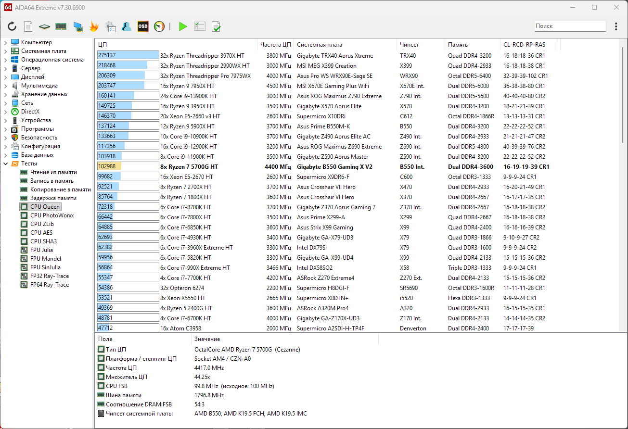Sort by CL-RCD-RP-RAS column header
This screenshot has width=628, height=429.
[x=529, y=45]
